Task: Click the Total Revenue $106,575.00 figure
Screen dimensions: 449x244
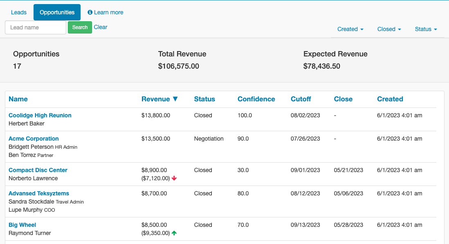Action: tap(179, 66)
